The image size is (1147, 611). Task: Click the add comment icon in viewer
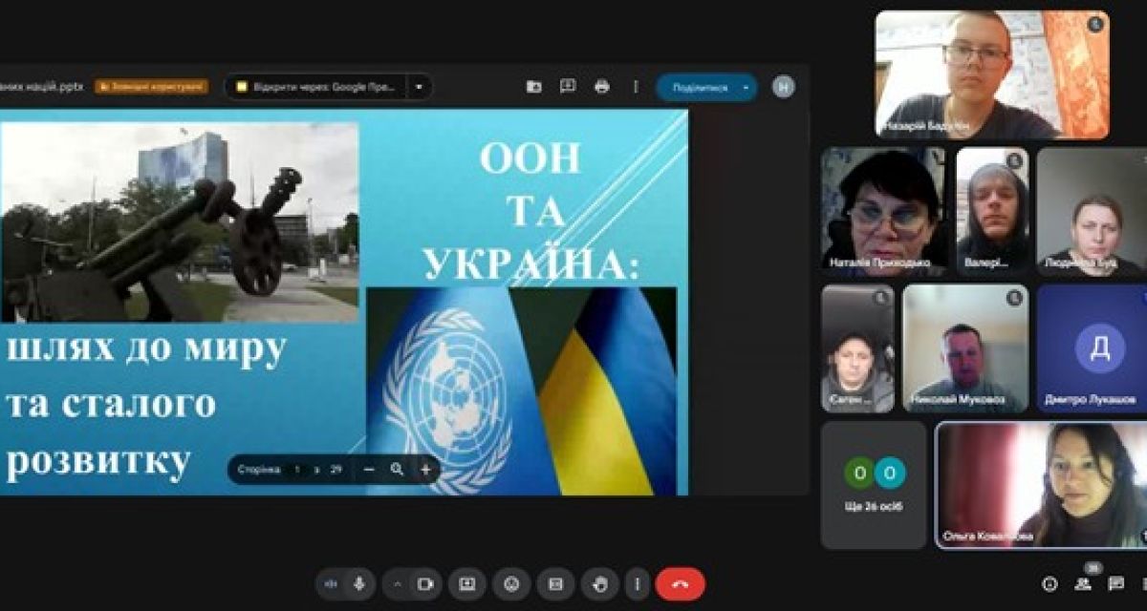(568, 87)
